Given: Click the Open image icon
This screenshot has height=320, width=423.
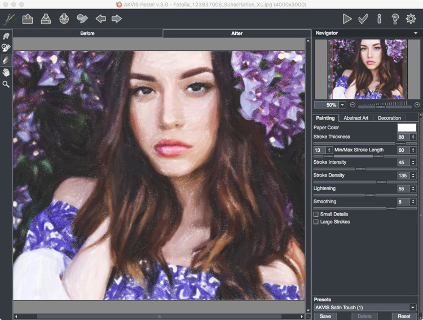Looking at the screenshot, I should (x=27, y=19).
